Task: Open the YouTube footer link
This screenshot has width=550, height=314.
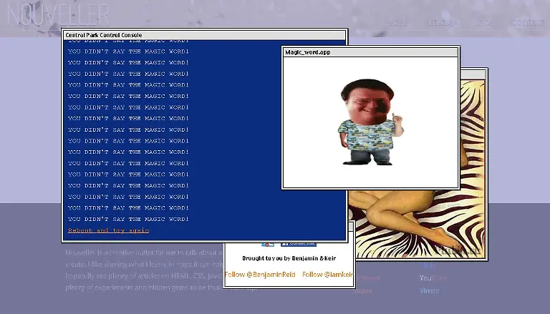Action: pyautogui.click(x=433, y=278)
